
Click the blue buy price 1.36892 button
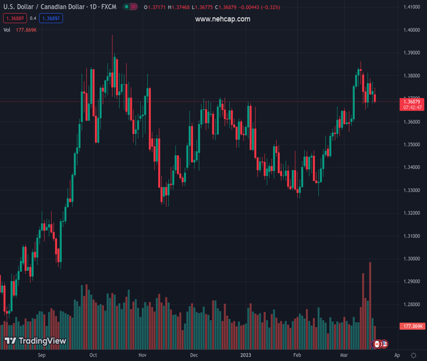(x=51, y=18)
